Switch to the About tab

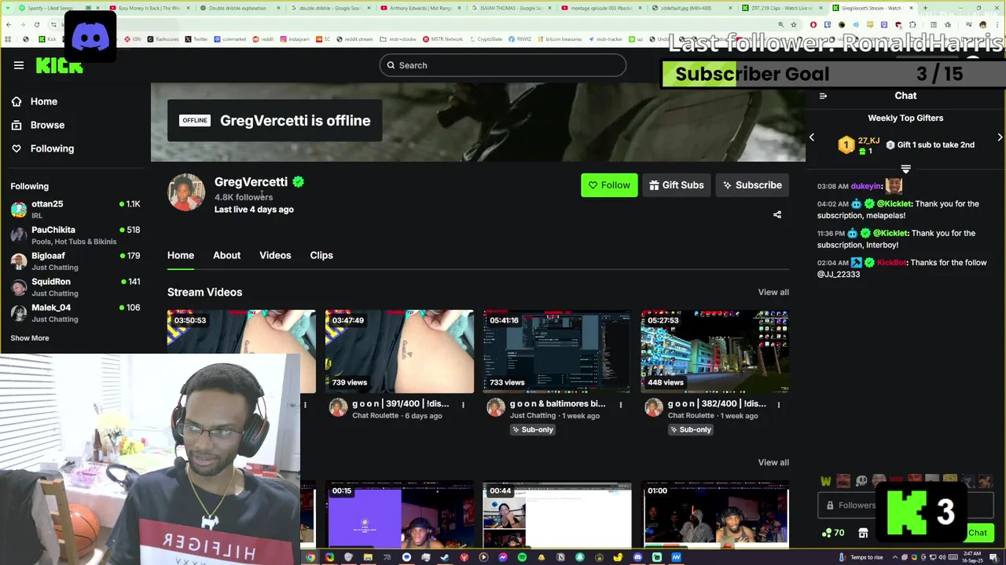[226, 255]
